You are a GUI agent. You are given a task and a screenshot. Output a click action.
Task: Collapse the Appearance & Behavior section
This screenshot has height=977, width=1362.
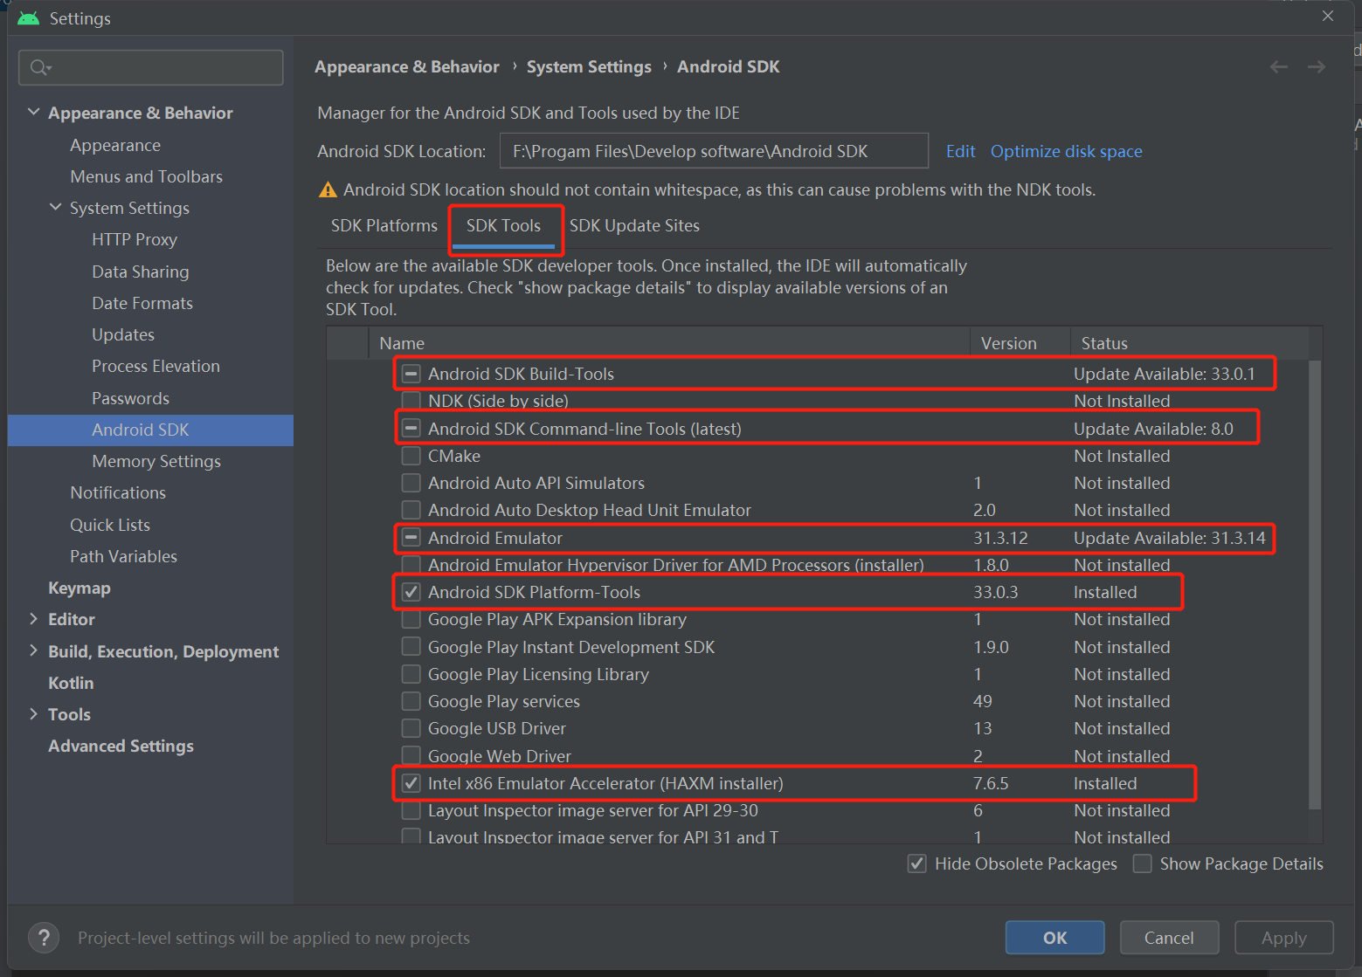(34, 113)
